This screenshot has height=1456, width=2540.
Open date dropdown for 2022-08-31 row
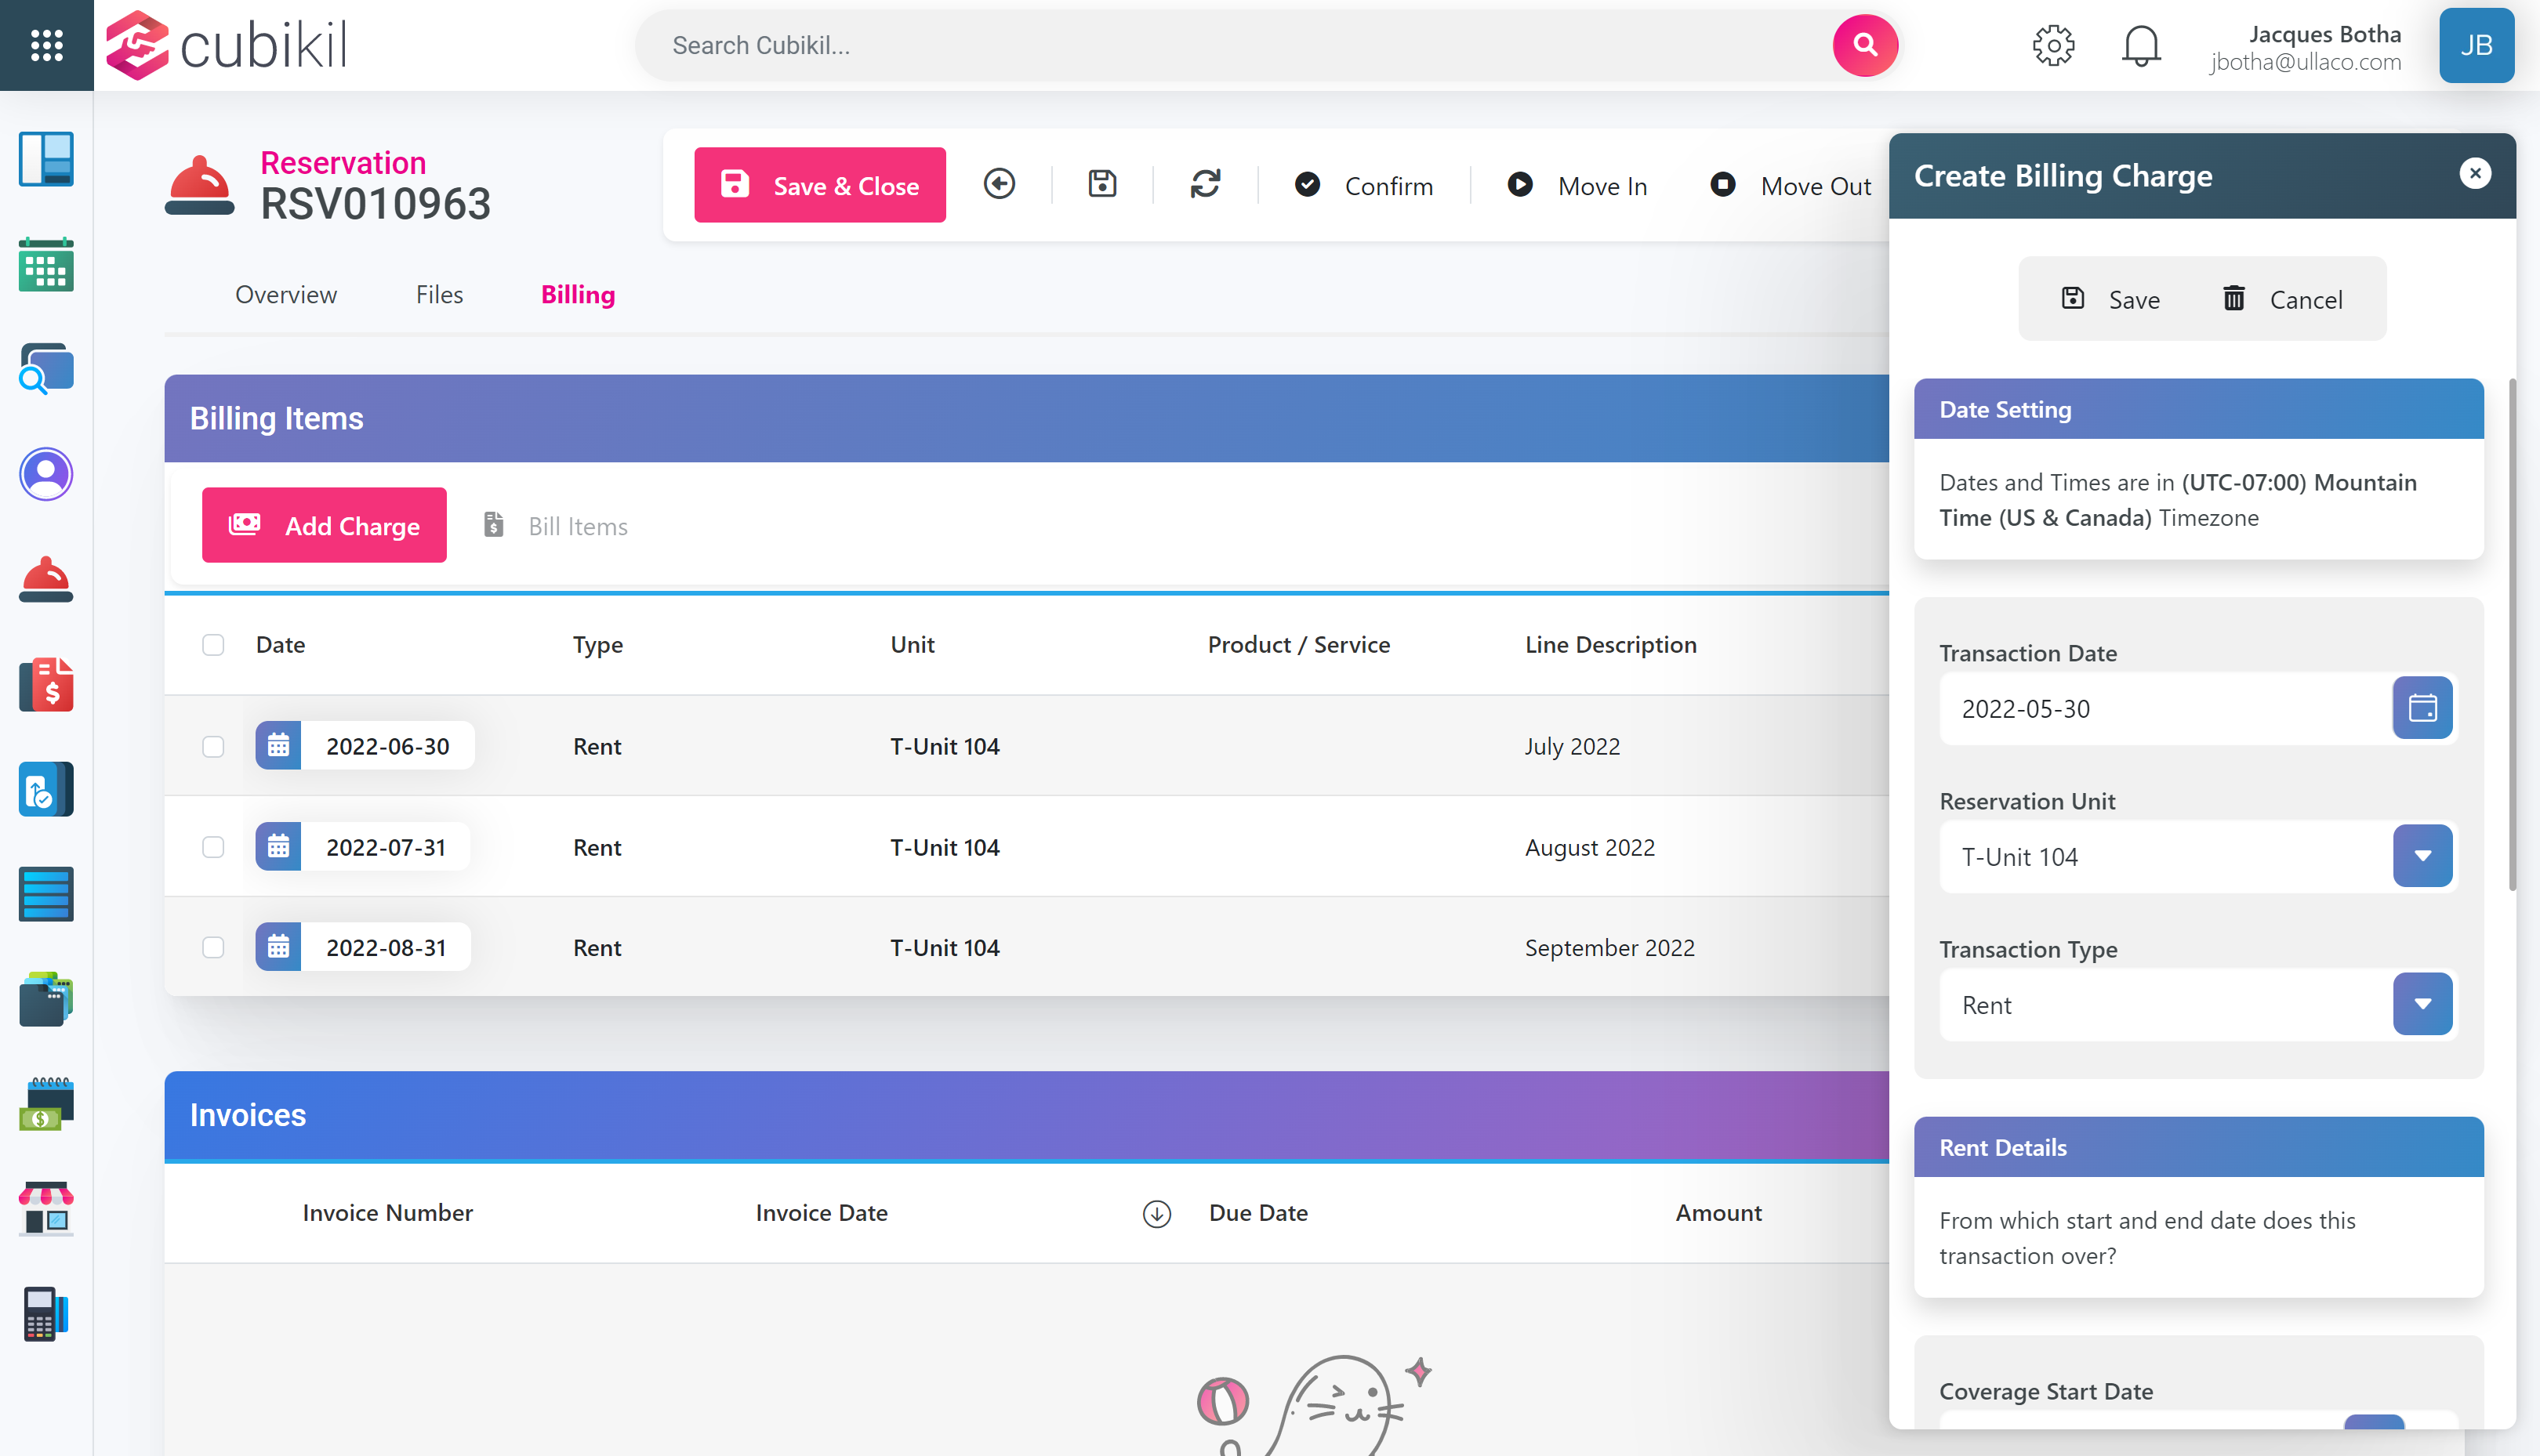(278, 947)
